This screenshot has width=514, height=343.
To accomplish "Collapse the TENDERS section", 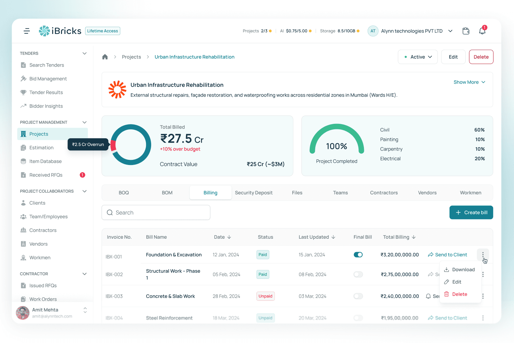I will point(85,54).
